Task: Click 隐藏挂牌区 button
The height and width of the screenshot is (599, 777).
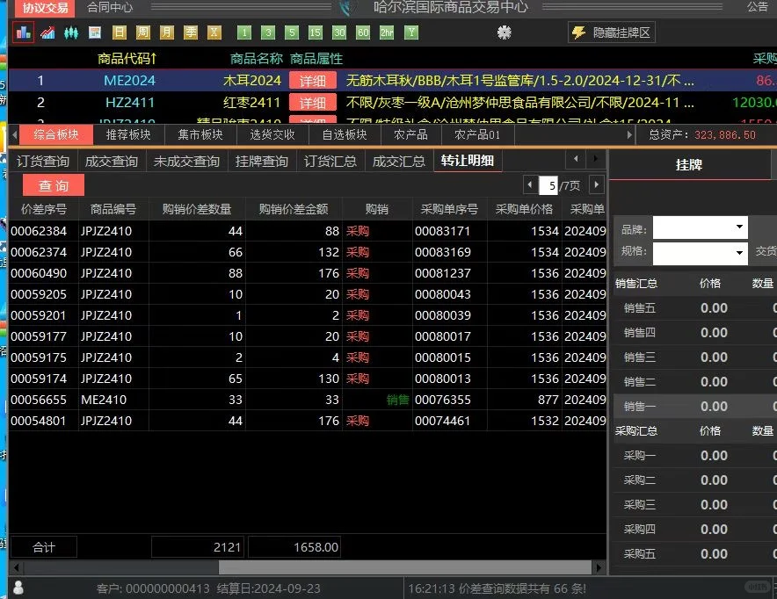Action: [612, 32]
